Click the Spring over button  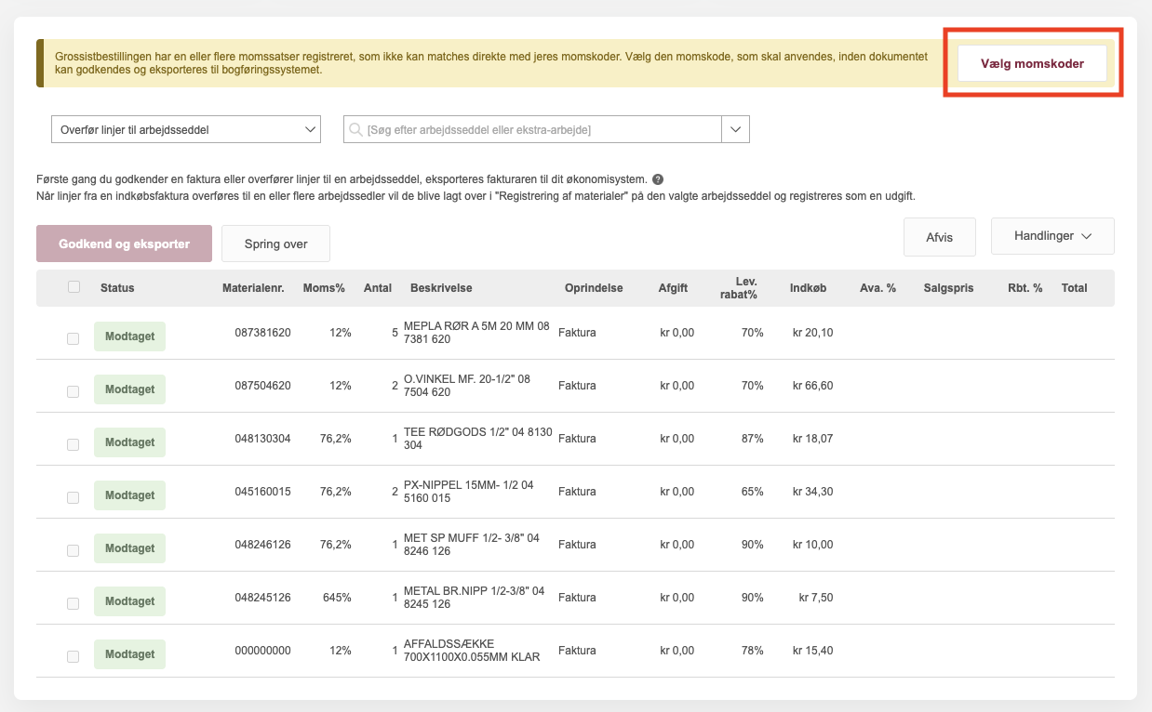[275, 244]
